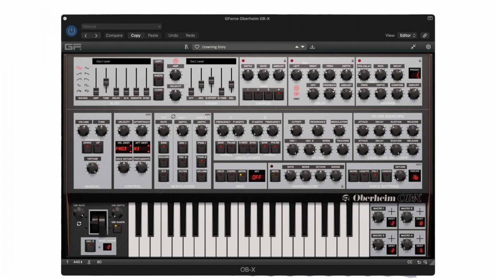
Task: Toggle the oscillator SYNC switch
Action: pyautogui.click(x=253, y=148)
